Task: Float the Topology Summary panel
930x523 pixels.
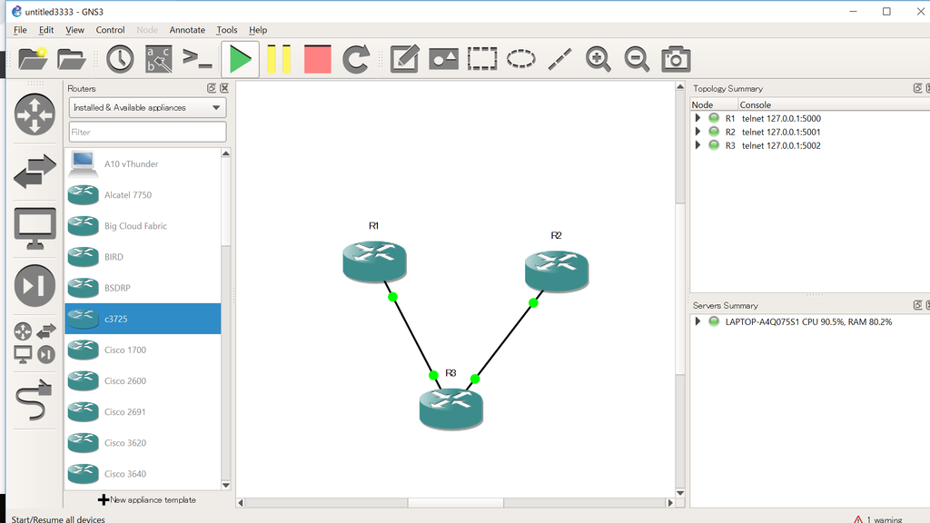Action: (x=917, y=88)
